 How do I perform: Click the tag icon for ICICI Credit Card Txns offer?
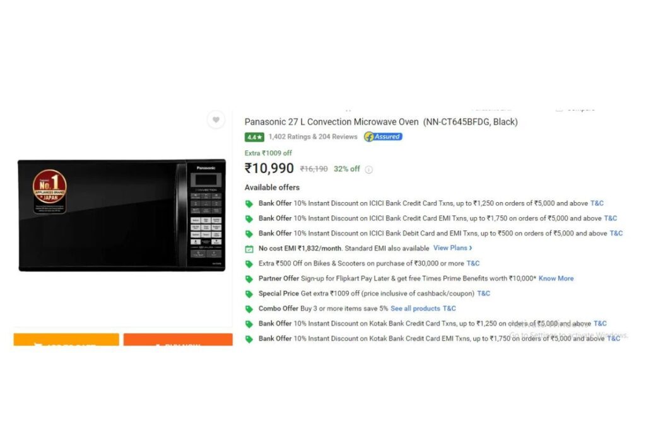249,203
